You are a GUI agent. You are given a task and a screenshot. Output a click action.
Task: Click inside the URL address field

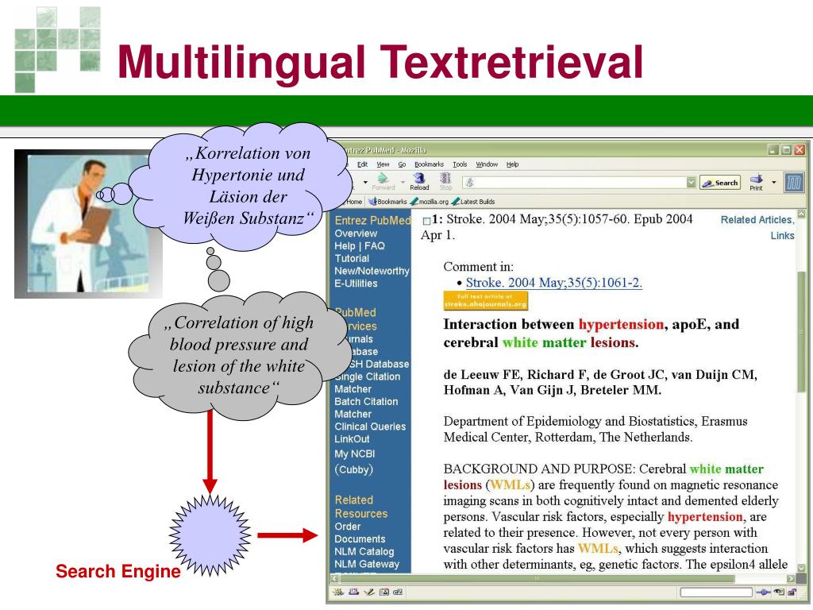pos(580,183)
